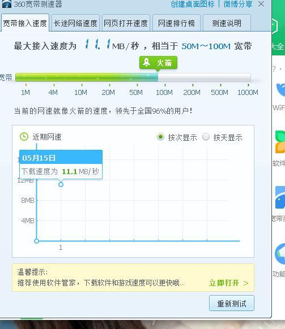The image size is (285, 329).
Task: Open the 测速说明 tab
Action: point(227,23)
